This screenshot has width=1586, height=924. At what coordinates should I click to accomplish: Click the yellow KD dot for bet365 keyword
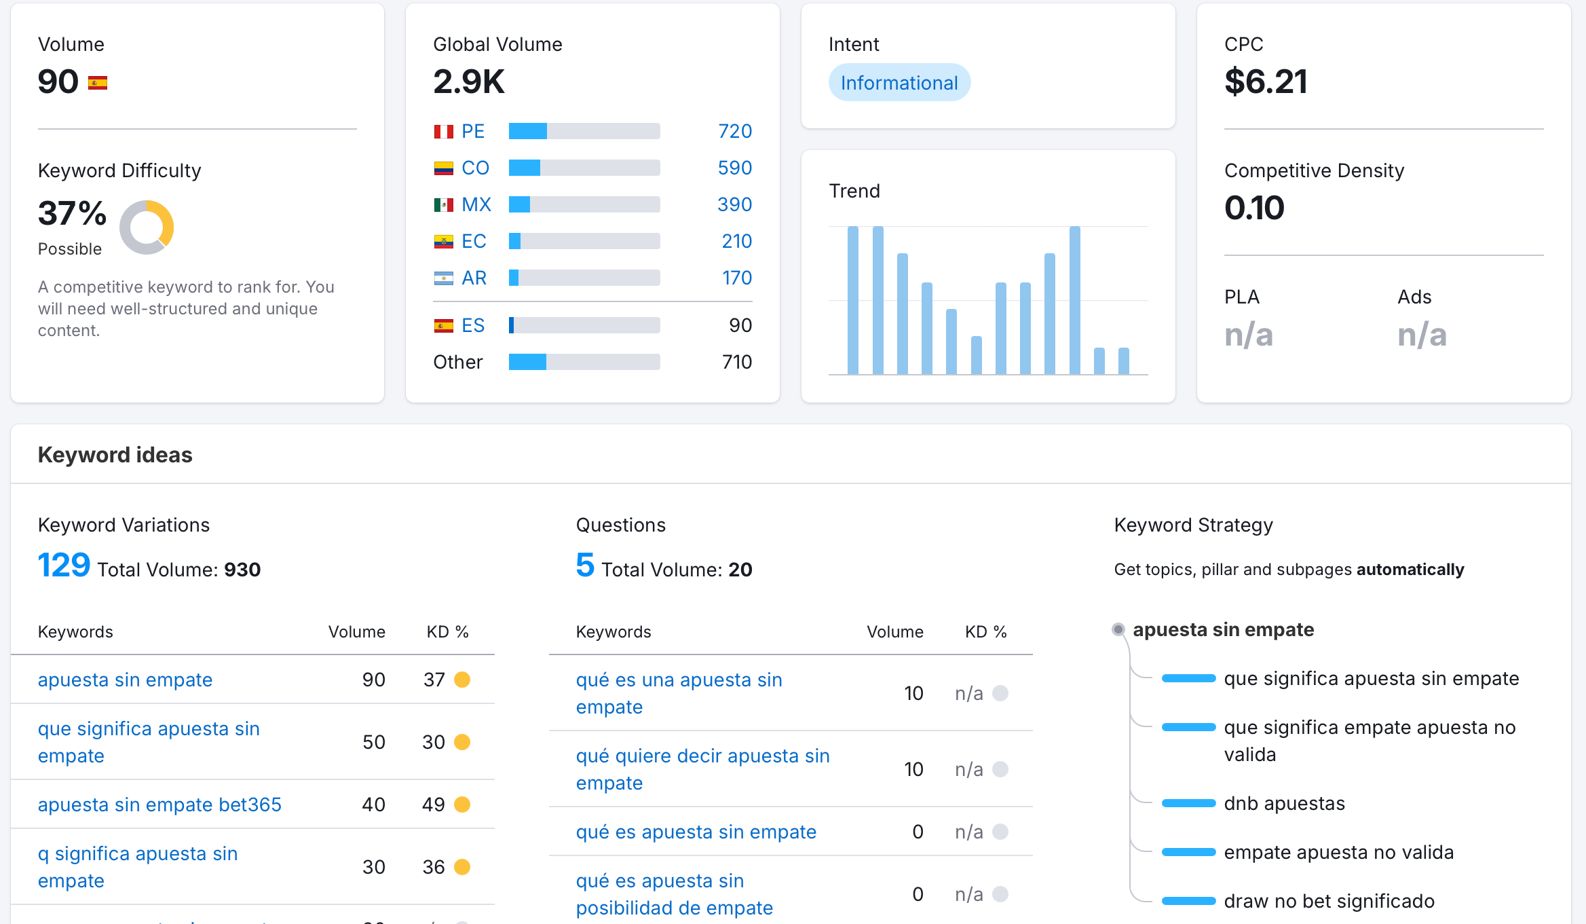(x=462, y=805)
